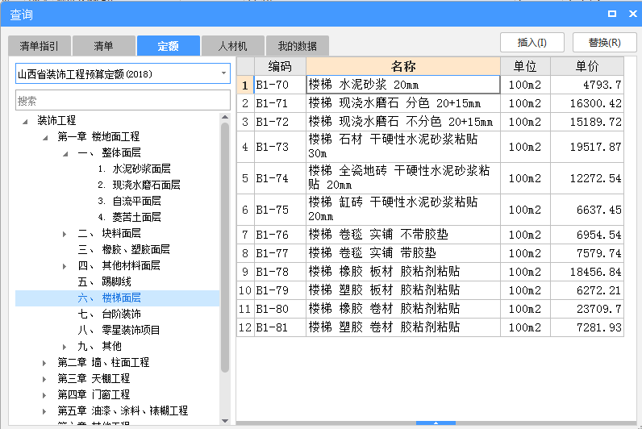The height and width of the screenshot is (429, 642).
Task: Select 三、橡胶、塑胶面层 tree item
Action: point(123,249)
